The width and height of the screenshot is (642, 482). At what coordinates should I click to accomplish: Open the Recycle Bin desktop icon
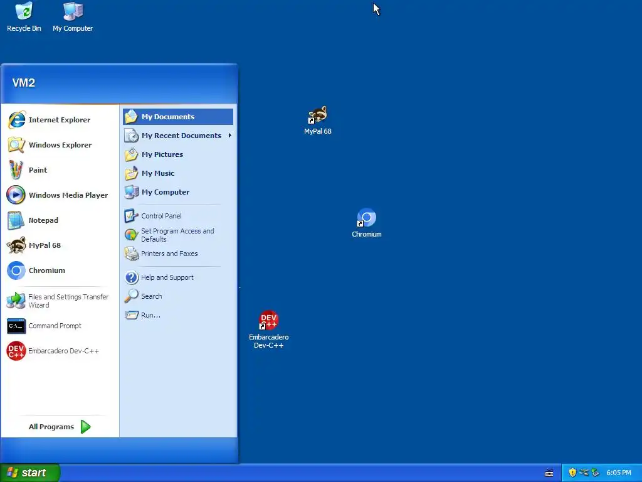(24, 17)
